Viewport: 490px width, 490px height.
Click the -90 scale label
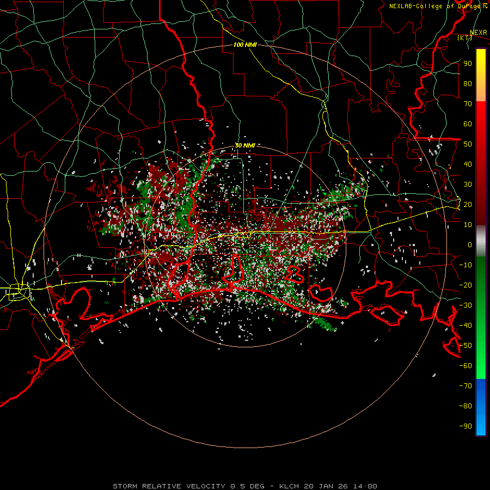[465, 426]
